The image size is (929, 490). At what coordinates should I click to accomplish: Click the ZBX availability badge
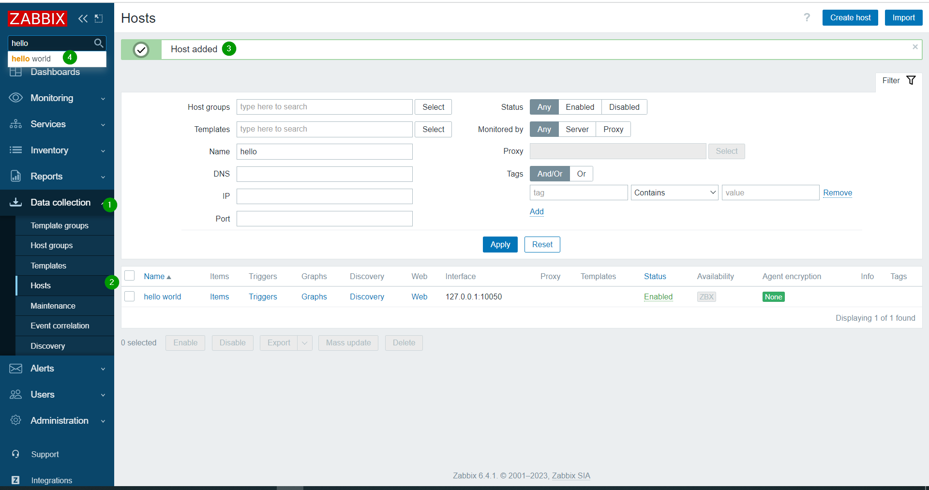pos(706,297)
